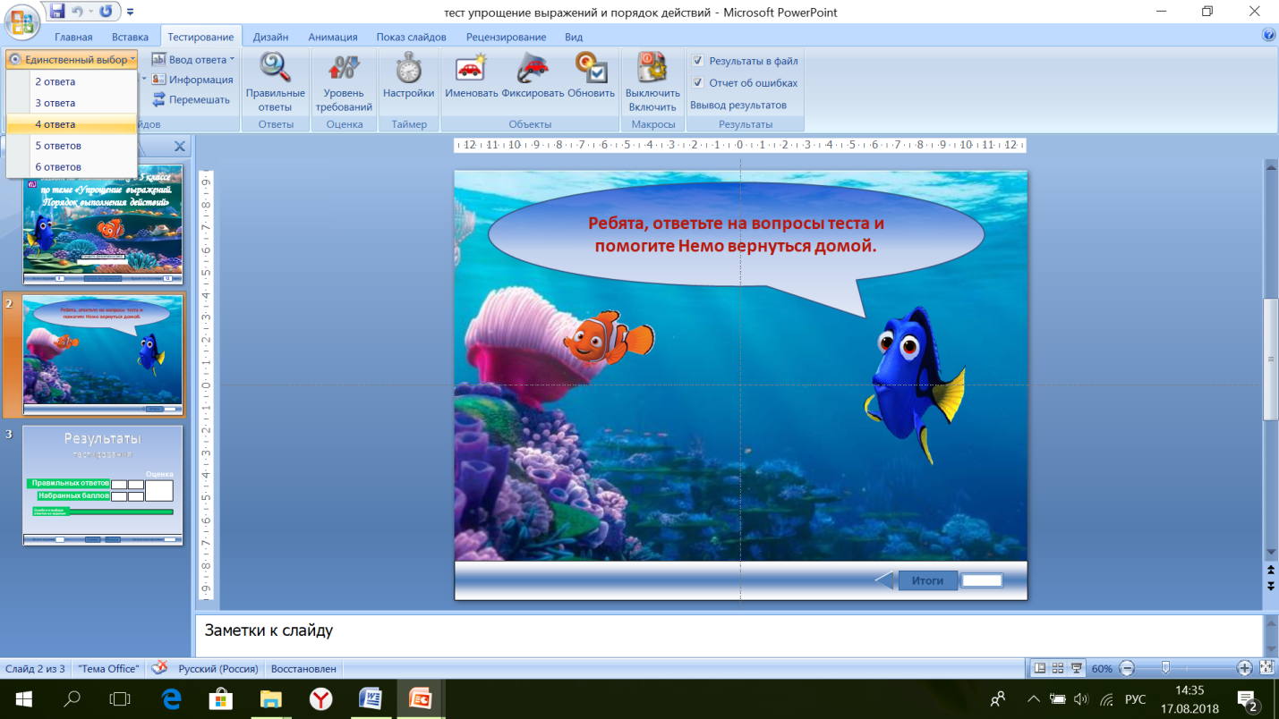
Task: Switch РУС keyboard language in tray
Action: pyautogui.click(x=1135, y=699)
